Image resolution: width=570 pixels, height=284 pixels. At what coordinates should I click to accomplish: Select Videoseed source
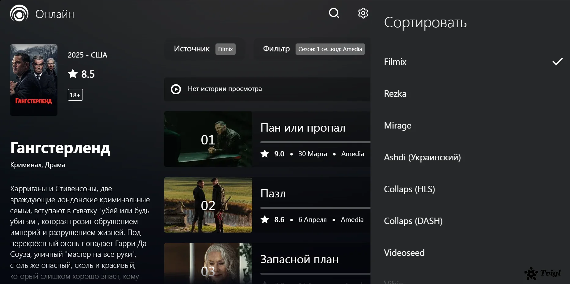tap(470, 253)
